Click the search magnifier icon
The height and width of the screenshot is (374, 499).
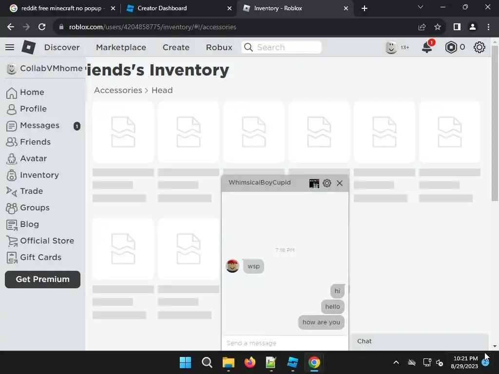tap(249, 47)
